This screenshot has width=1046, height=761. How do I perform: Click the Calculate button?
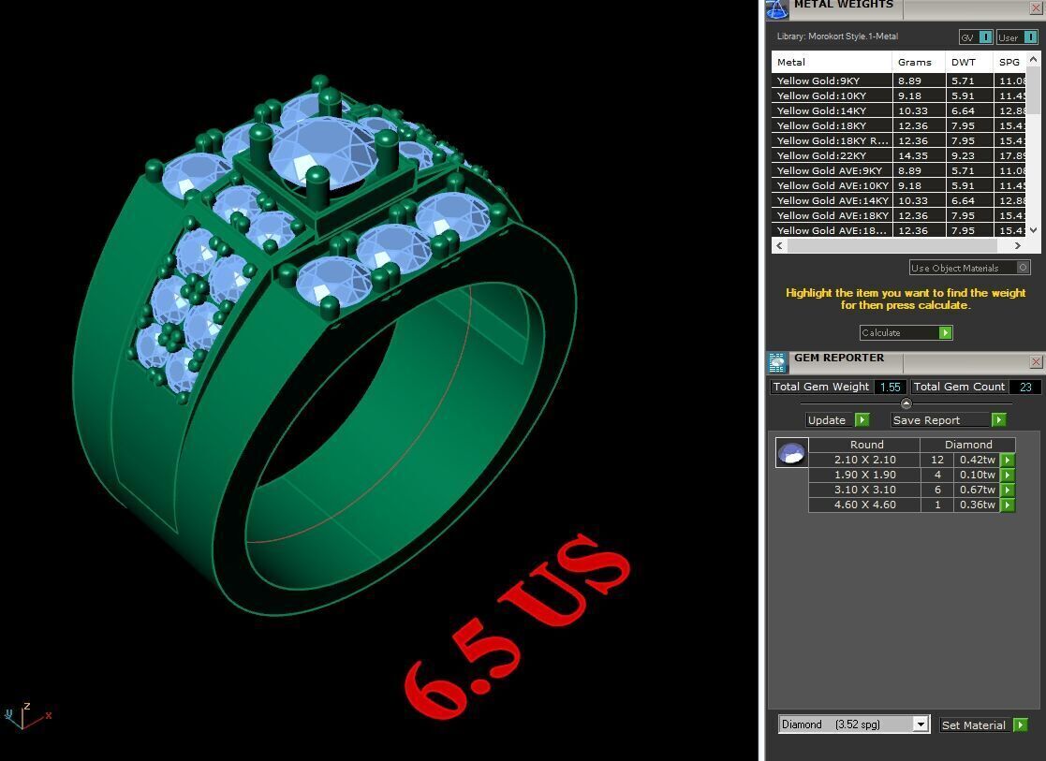(906, 333)
